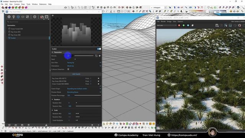Toggle the red channel in Frame Buffer
The image size is (245, 138).
(x=179, y=25)
